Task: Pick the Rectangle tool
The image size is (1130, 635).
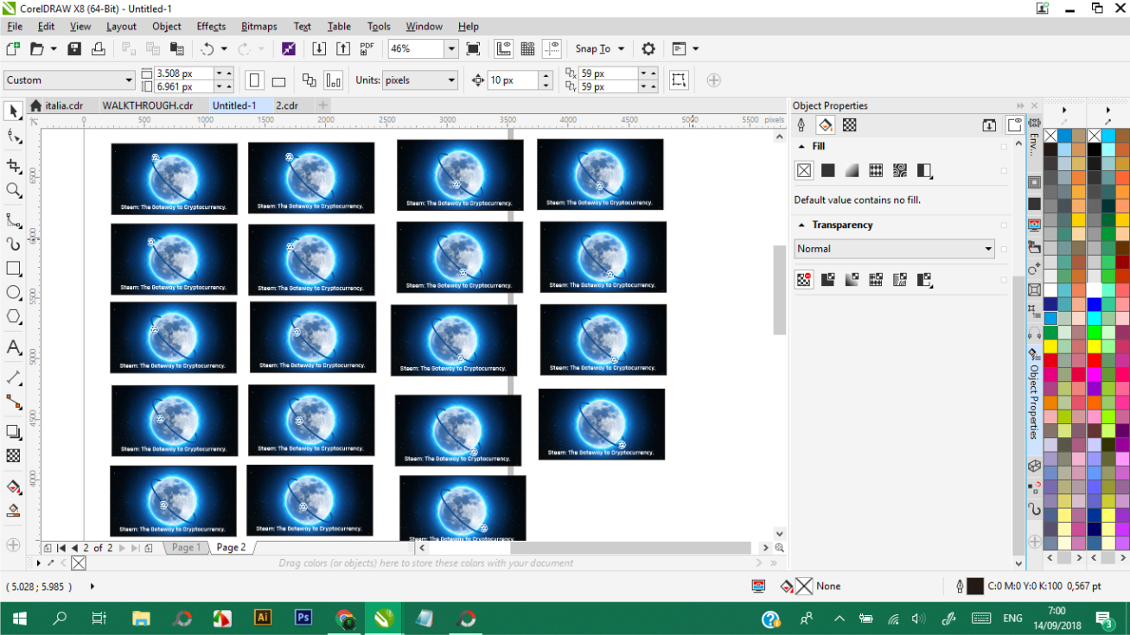Action: tap(13, 269)
